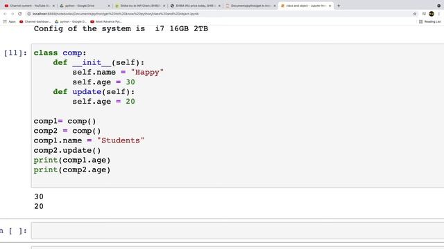The image size is (444, 249).
Task: Bookmark this page with the star icon
Action: coord(415,14)
